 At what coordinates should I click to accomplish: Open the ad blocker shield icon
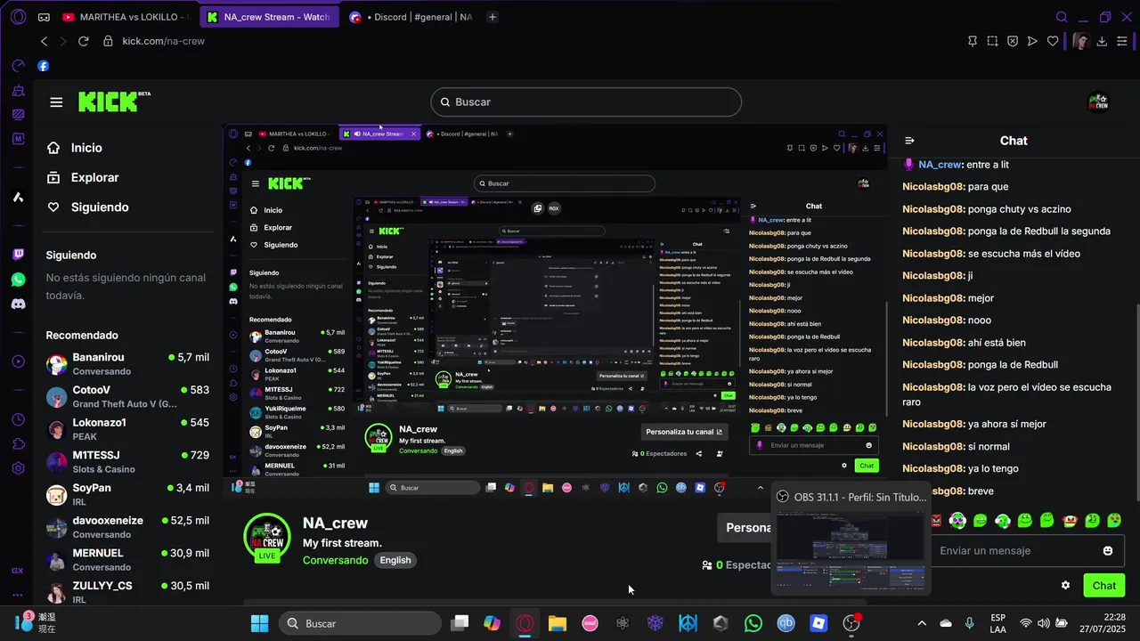pyautogui.click(x=1013, y=41)
